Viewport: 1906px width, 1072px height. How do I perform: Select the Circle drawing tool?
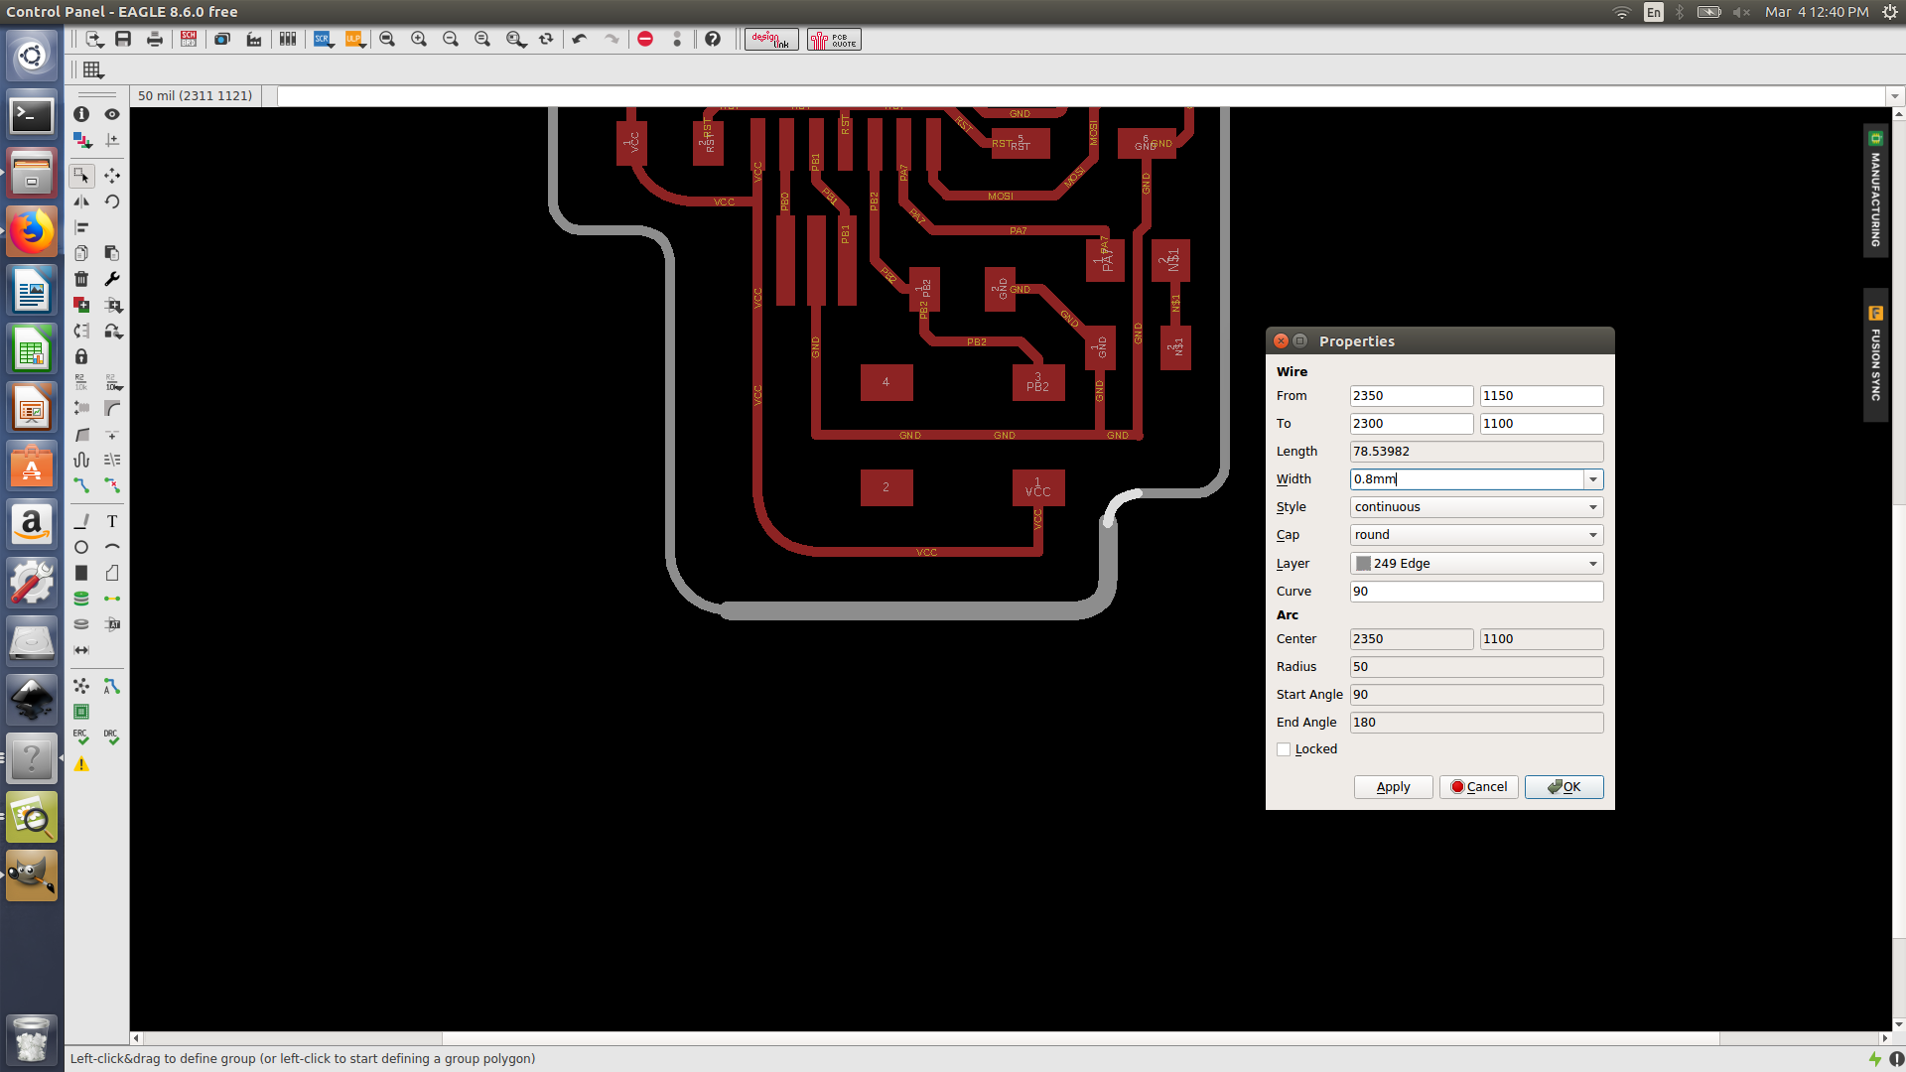81,547
